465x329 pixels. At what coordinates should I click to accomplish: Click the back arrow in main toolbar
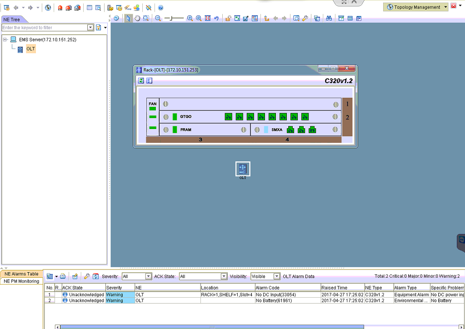[x=16, y=8]
